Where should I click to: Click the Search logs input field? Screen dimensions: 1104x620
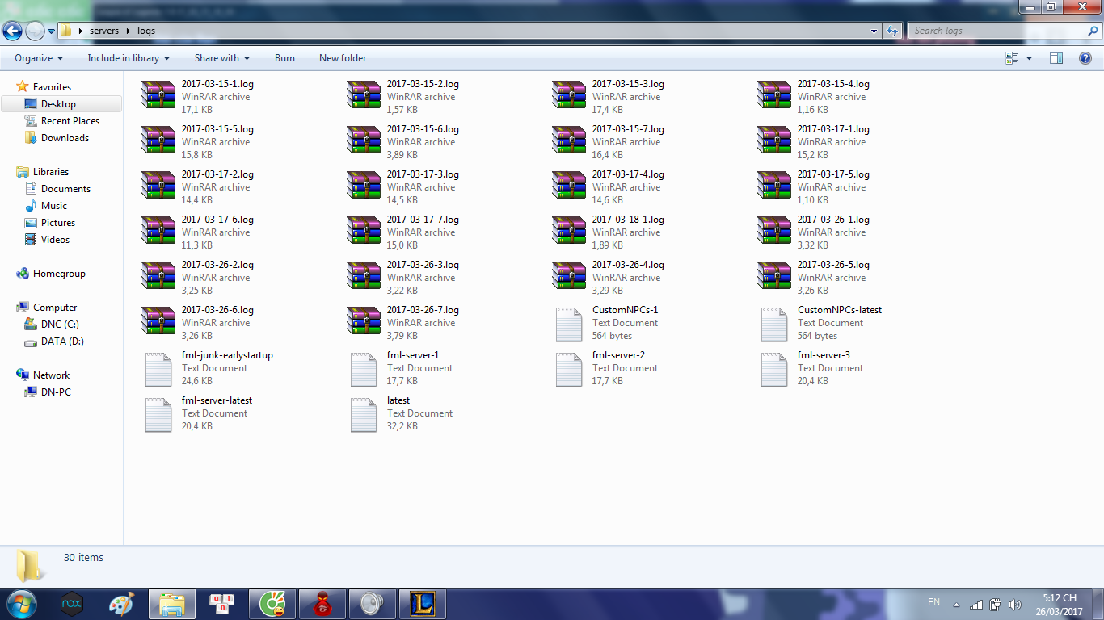(x=997, y=31)
